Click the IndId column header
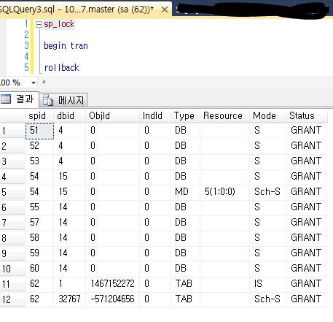The image size is (333, 322). click(154, 115)
